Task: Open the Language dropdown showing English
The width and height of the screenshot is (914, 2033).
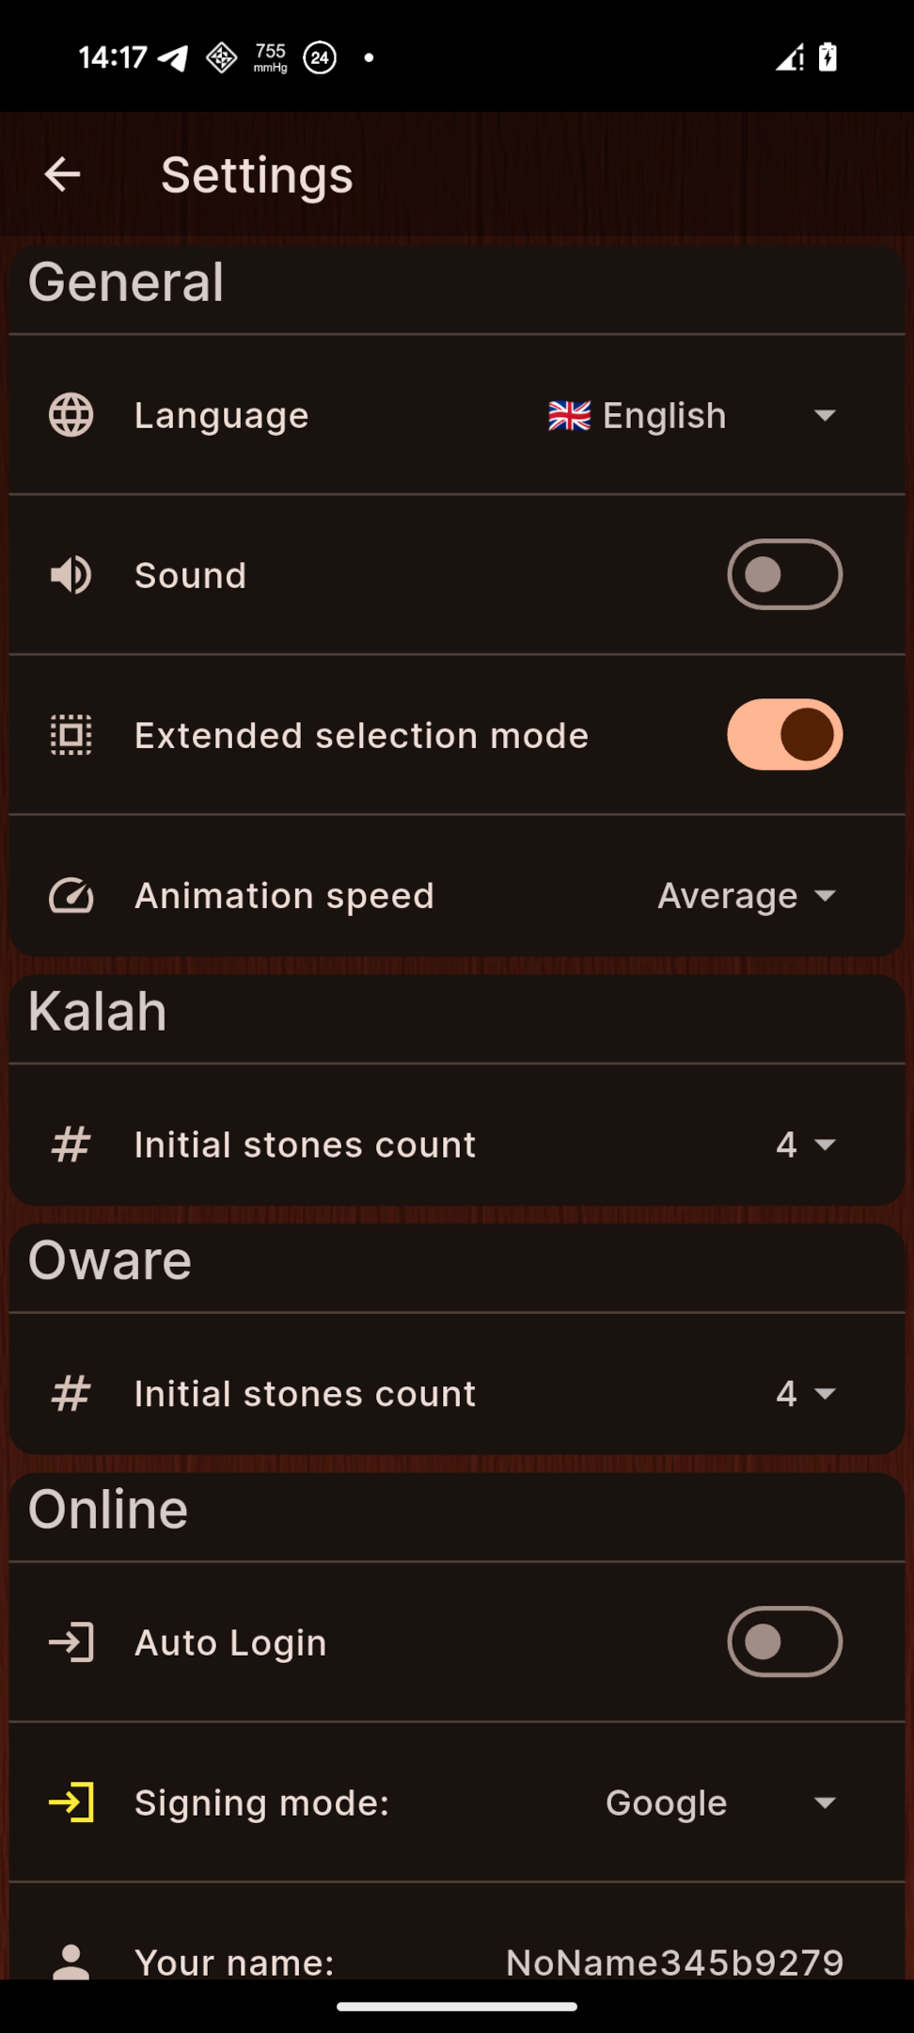Action: pyautogui.click(x=692, y=415)
